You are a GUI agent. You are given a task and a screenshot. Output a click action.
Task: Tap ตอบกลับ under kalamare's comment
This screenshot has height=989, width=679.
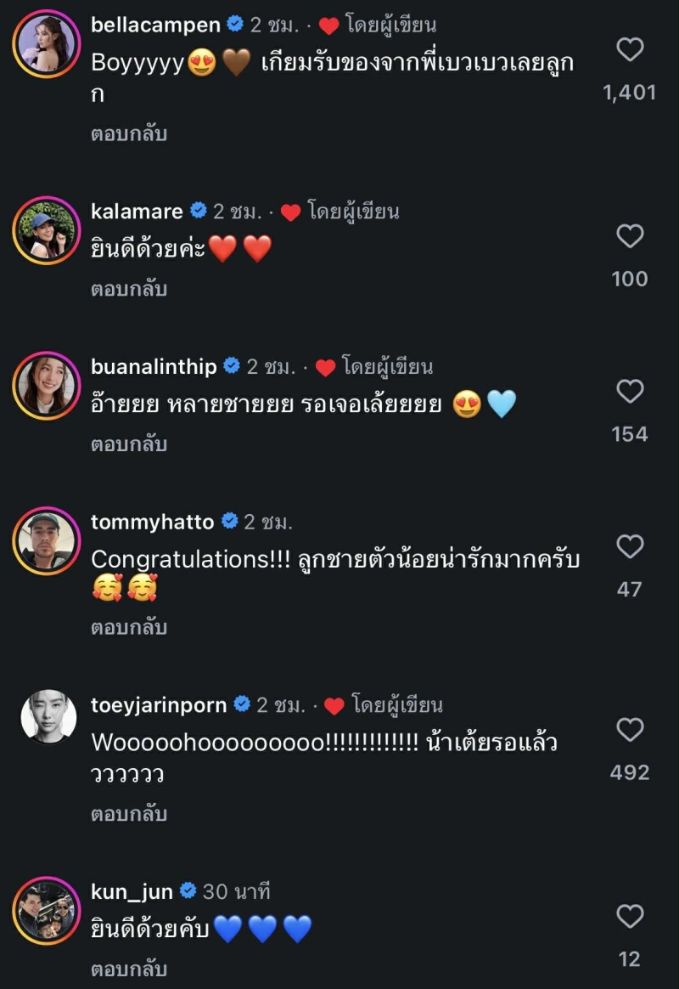point(129,289)
